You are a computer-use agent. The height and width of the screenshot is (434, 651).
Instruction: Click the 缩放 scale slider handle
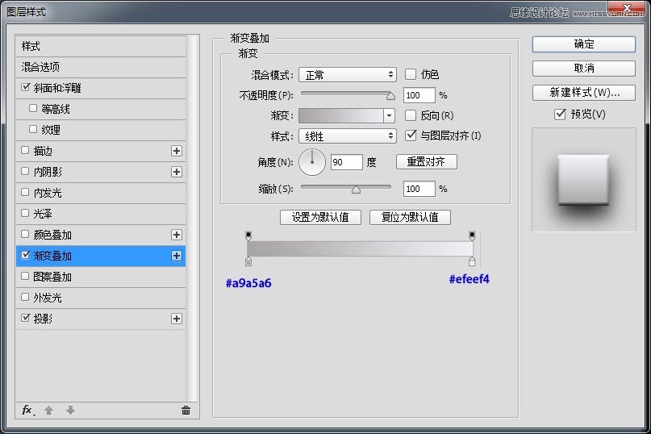point(356,190)
